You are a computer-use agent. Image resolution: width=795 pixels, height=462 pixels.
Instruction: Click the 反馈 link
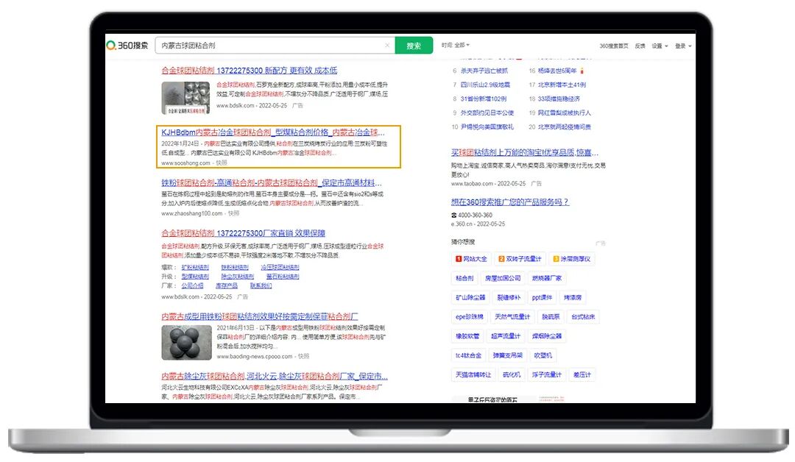(x=640, y=46)
